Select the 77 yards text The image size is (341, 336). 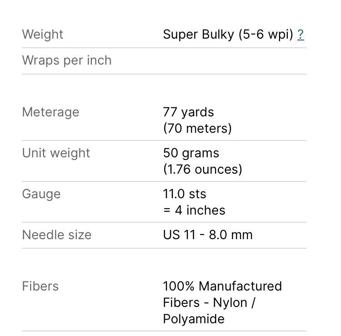coord(188,112)
